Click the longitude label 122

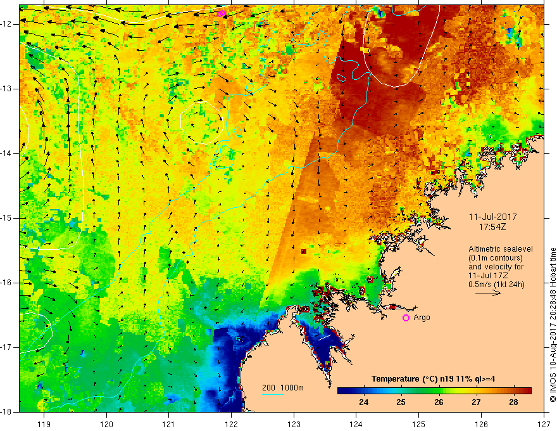(x=231, y=424)
